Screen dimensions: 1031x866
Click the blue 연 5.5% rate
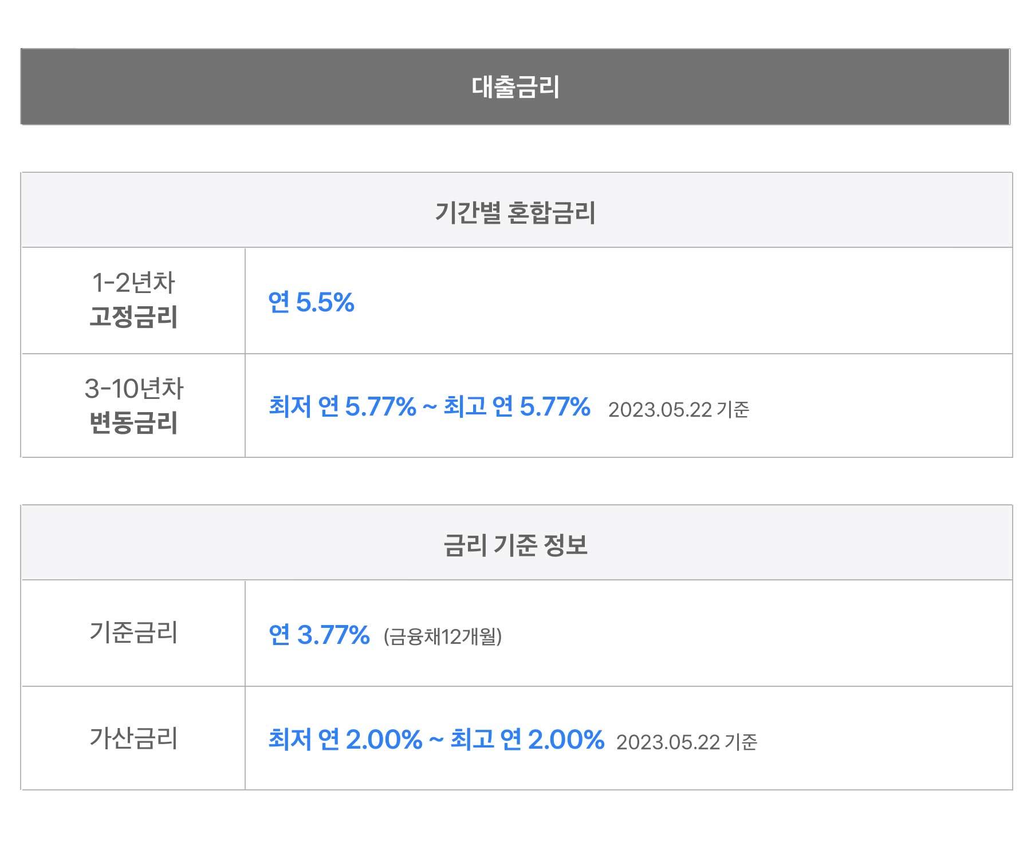(x=311, y=302)
